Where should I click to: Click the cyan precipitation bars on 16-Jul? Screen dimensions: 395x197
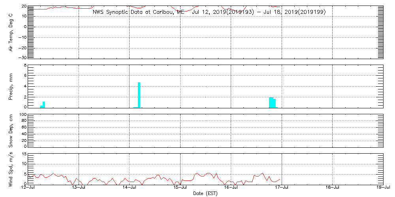point(272,102)
